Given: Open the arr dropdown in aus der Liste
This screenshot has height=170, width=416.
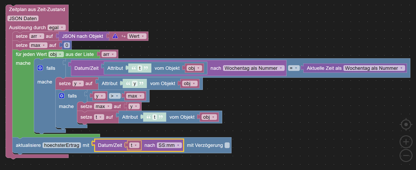Looking at the screenshot, I should click(x=109, y=54).
